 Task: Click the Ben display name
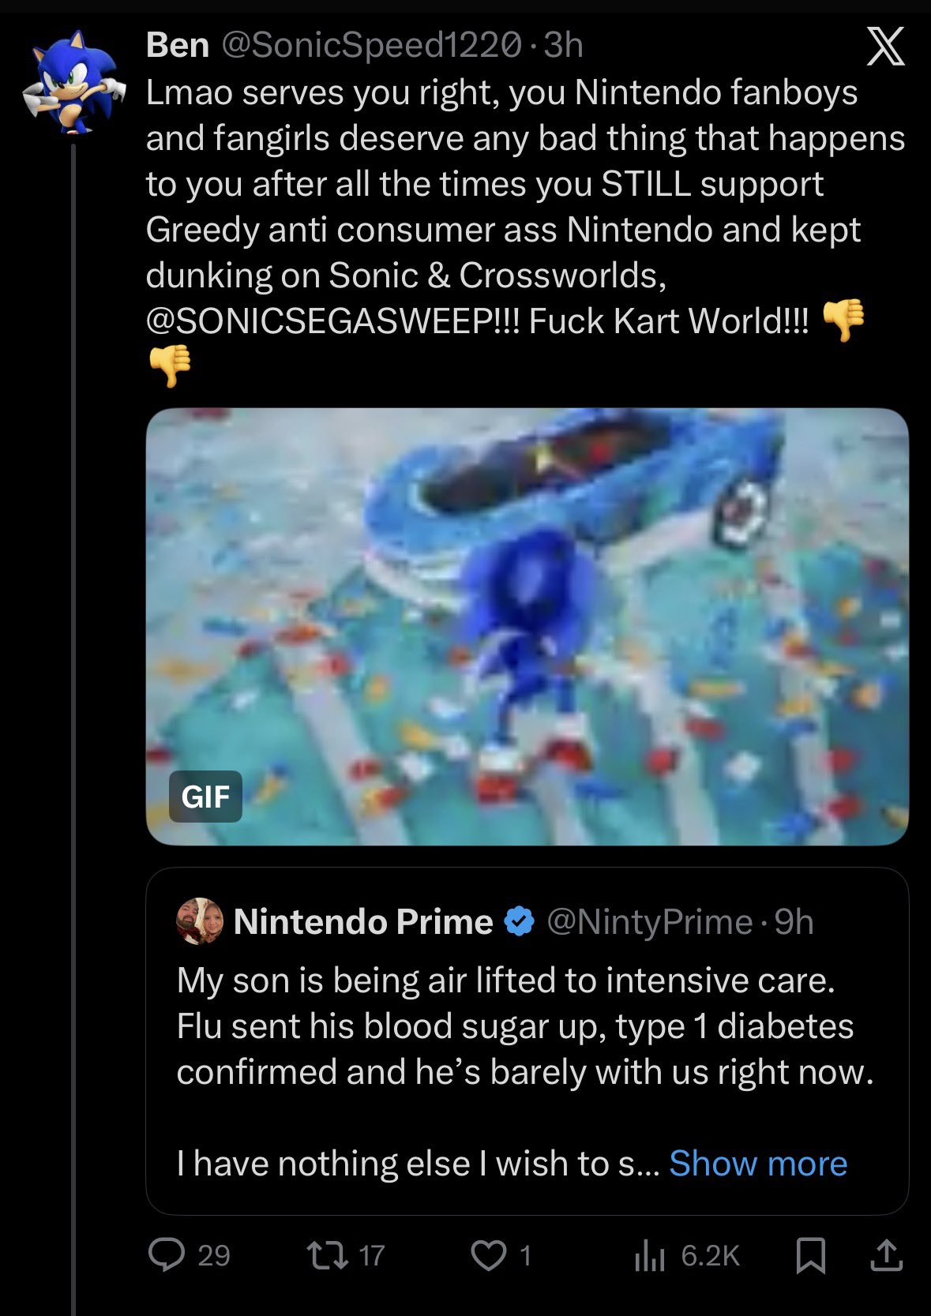coord(177,45)
